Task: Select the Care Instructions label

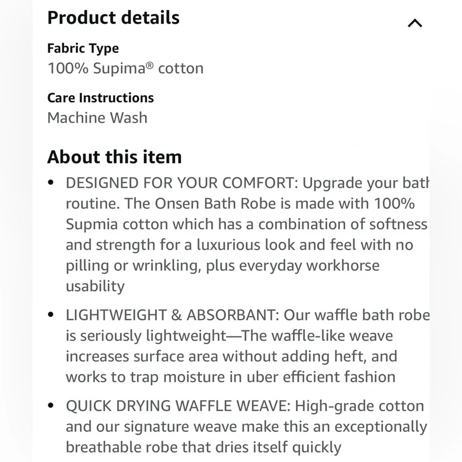Action: click(x=100, y=98)
